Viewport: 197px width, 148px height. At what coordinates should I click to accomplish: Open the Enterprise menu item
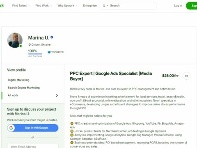point(90,6)
